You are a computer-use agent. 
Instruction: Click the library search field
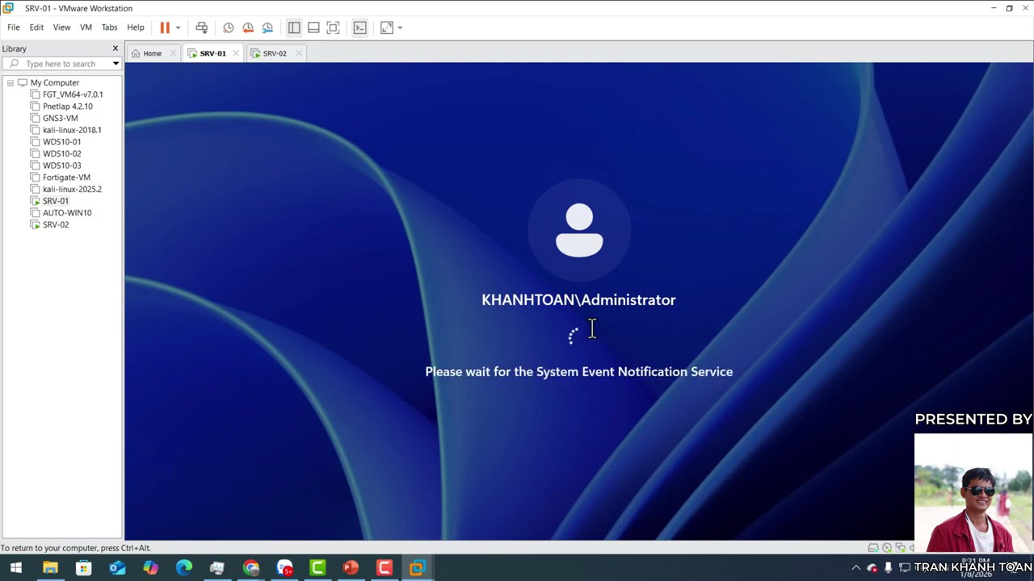point(61,64)
